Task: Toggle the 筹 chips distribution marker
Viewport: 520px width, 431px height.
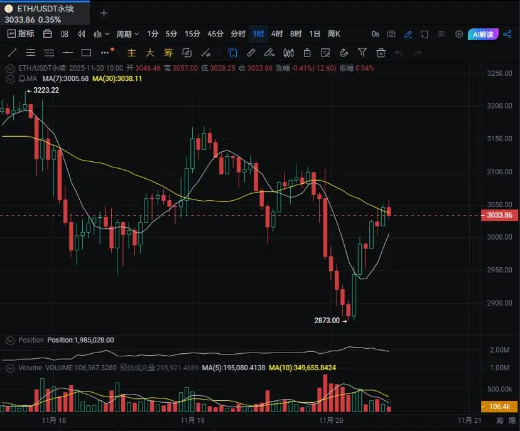Action: tap(168, 53)
